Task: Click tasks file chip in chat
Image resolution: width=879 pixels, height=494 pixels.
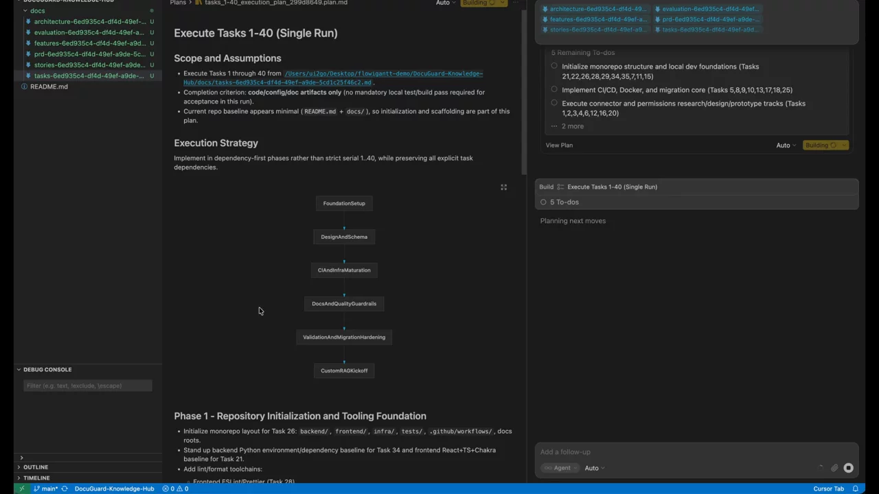Action: coord(707,30)
